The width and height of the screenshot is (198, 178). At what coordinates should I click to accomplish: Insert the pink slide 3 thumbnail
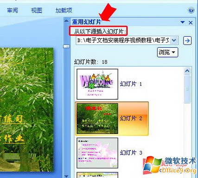point(97,153)
